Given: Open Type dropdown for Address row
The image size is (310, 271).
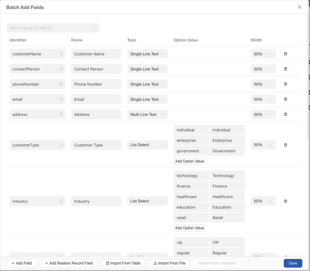Looking at the screenshot, I should [147, 114].
